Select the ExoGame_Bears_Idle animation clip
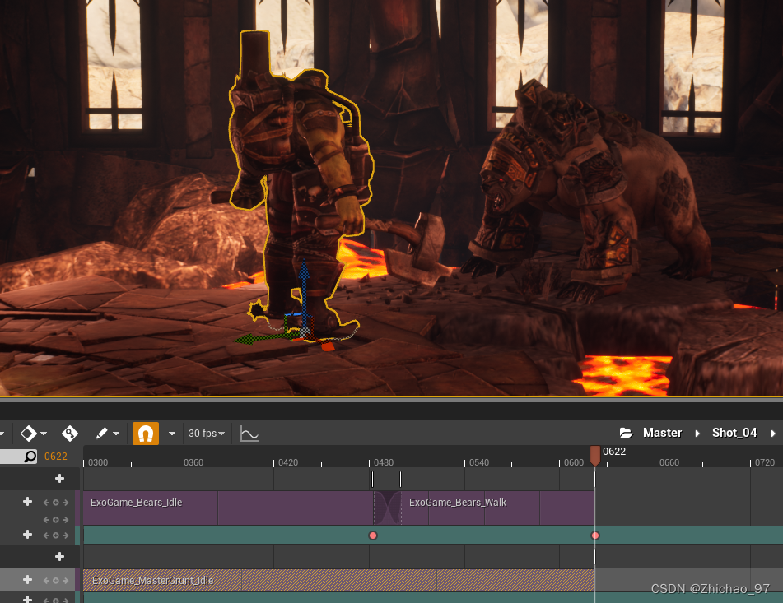The width and height of the screenshot is (783, 603). click(x=228, y=508)
